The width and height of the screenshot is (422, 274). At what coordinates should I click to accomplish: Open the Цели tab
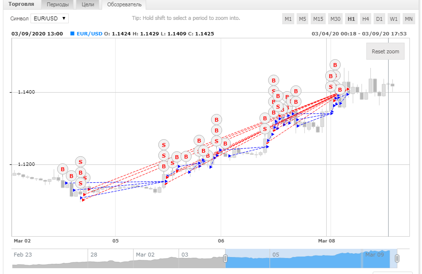click(x=88, y=4)
